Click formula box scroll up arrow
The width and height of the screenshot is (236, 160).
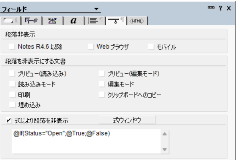[x=165, y=134]
